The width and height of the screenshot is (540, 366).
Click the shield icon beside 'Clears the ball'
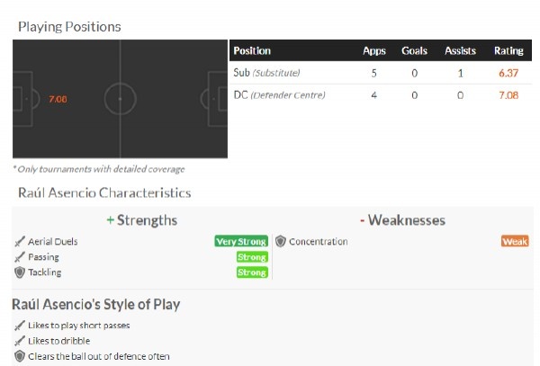19,356
